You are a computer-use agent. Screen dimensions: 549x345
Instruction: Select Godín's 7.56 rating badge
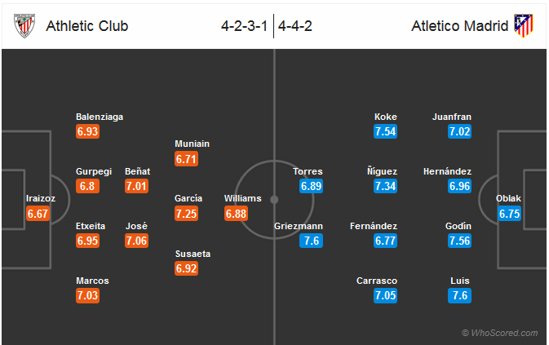point(459,241)
